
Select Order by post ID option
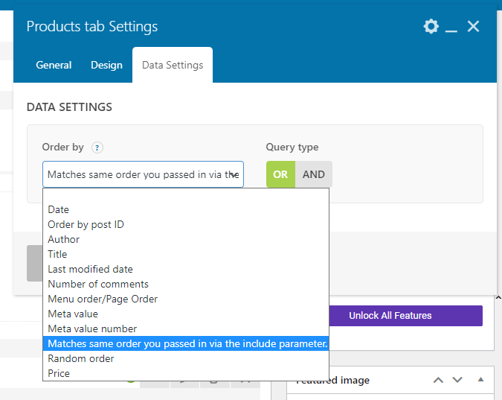point(86,224)
